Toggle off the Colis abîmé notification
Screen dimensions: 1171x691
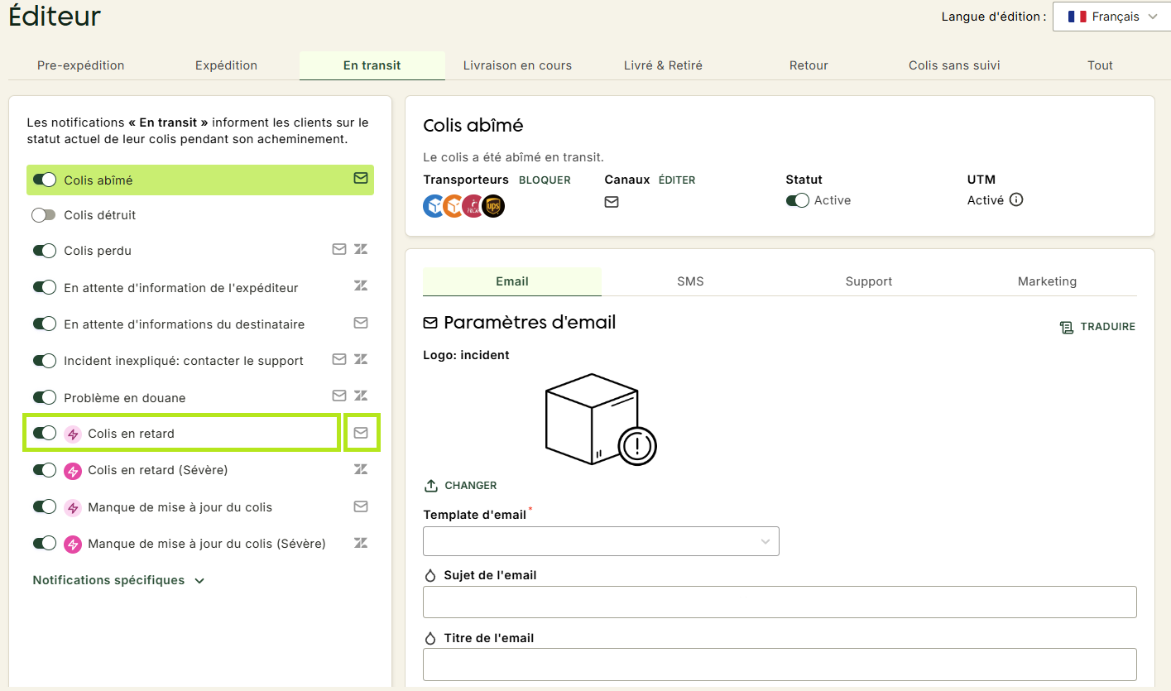click(45, 180)
